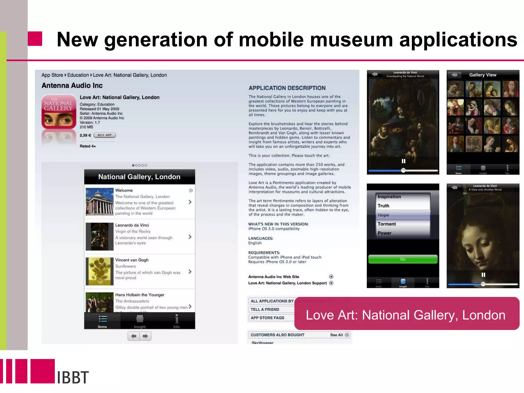This screenshot has width=524, height=393.
Task: Click the last screenshot page dot
Action: click(x=146, y=165)
